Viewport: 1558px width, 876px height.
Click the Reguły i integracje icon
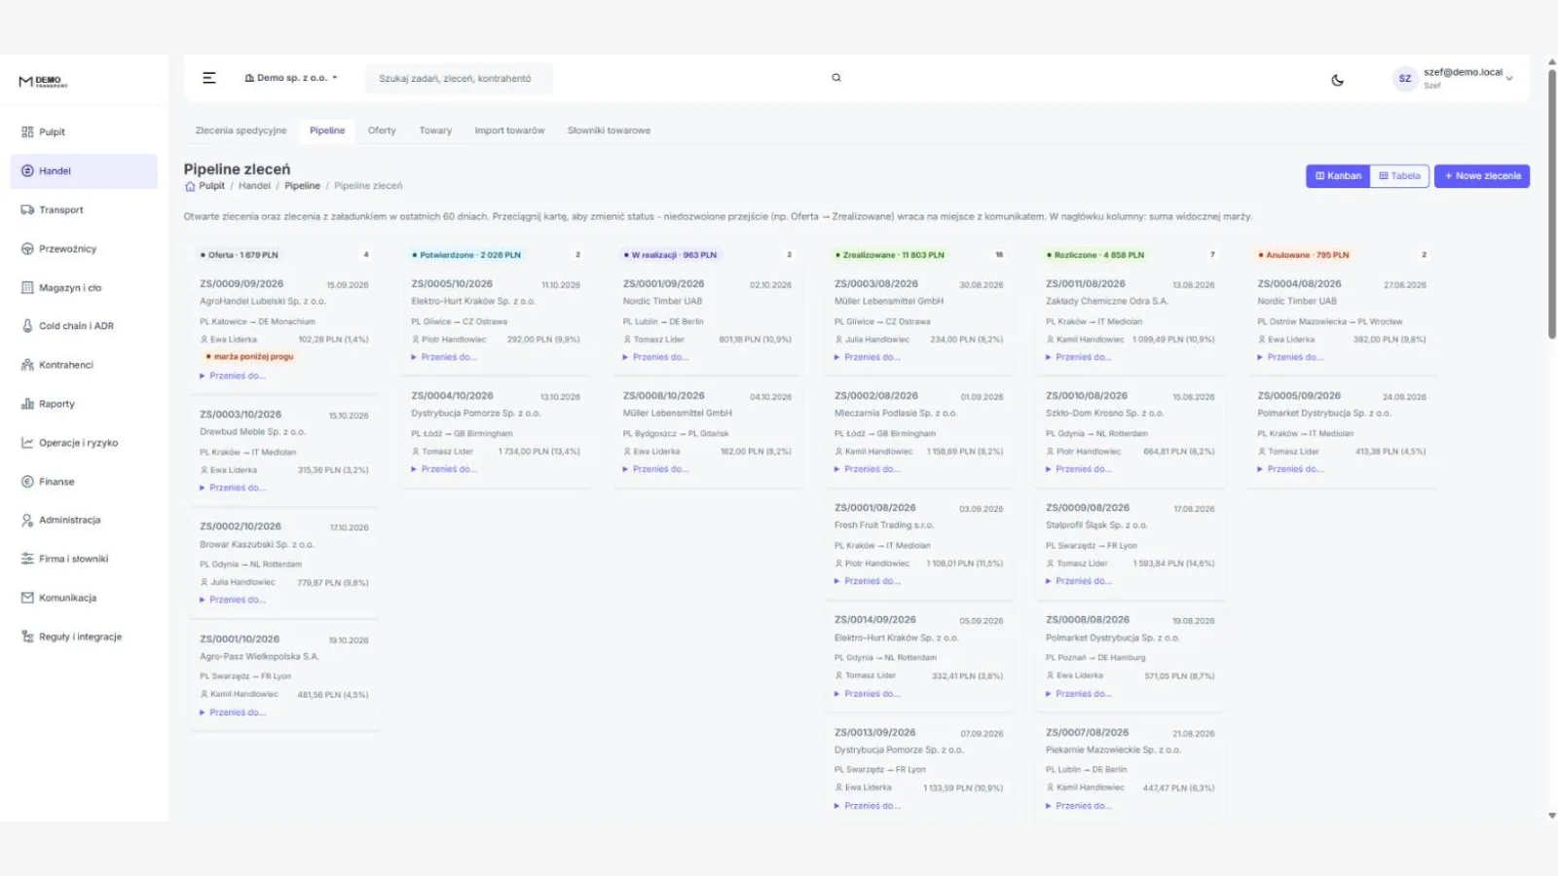pos(27,637)
